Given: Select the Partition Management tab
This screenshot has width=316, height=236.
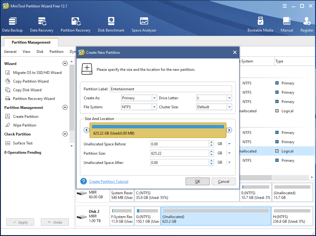Looking at the screenshot, I should tap(31, 42).
